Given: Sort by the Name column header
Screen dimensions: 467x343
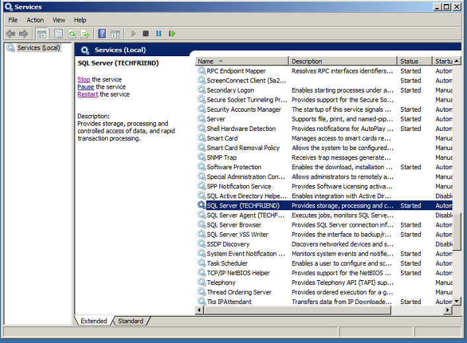Looking at the screenshot, I should (x=242, y=61).
